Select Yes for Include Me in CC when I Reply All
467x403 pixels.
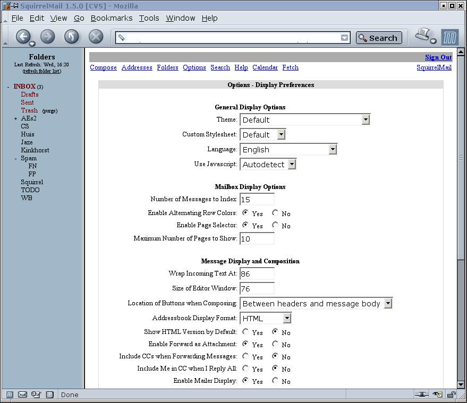245,368
